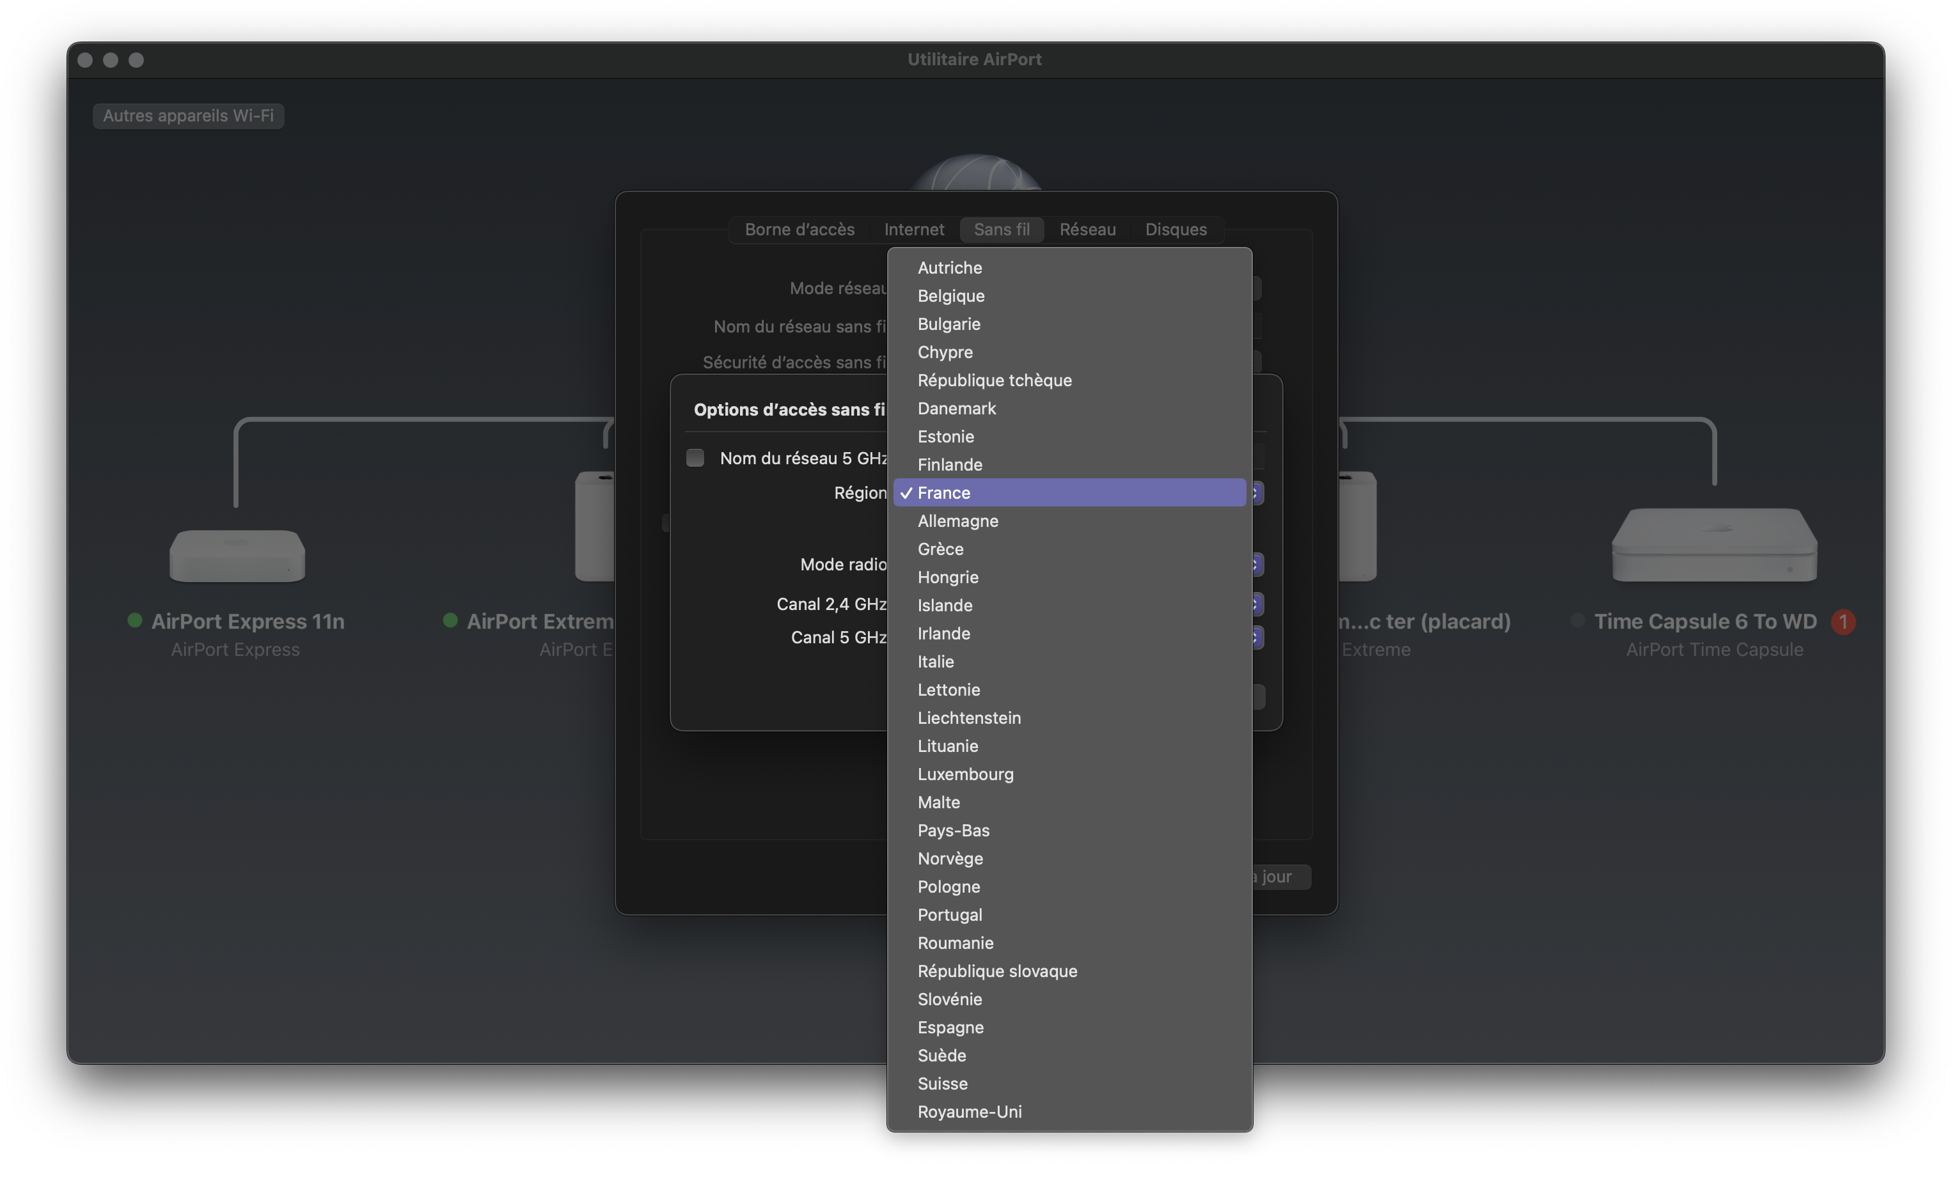Choose Liechtenstein in the region menu
The height and width of the screenshot is (1190, 1952).
[1069, 718]
